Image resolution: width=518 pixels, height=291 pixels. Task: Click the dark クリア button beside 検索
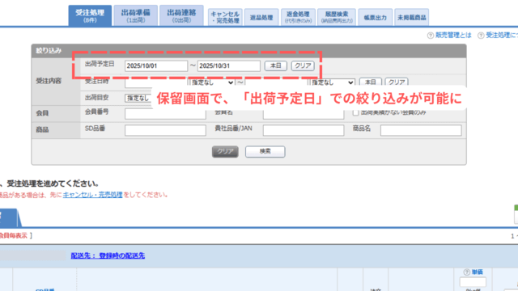pyautogui.click(x=225, y=151)
